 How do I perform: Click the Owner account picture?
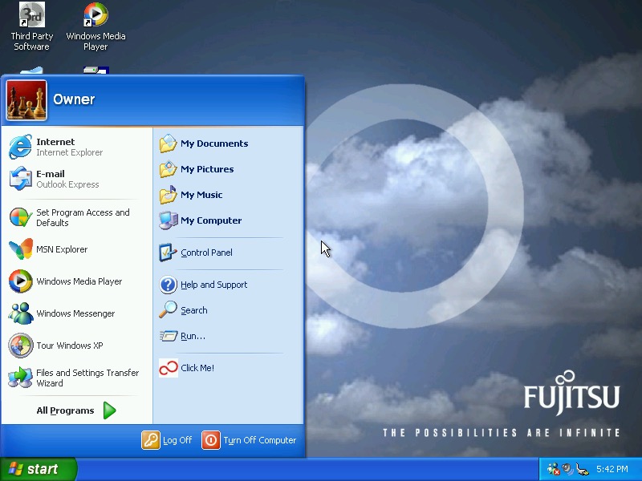(26, 99)
